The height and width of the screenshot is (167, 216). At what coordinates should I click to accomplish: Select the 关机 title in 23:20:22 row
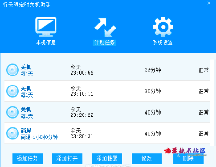pos(26,109)
